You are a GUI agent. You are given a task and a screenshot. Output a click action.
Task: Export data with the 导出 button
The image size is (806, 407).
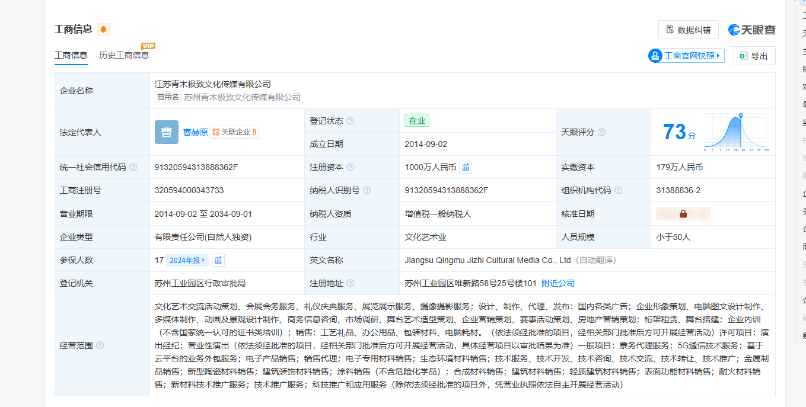[x=753, y=56]
